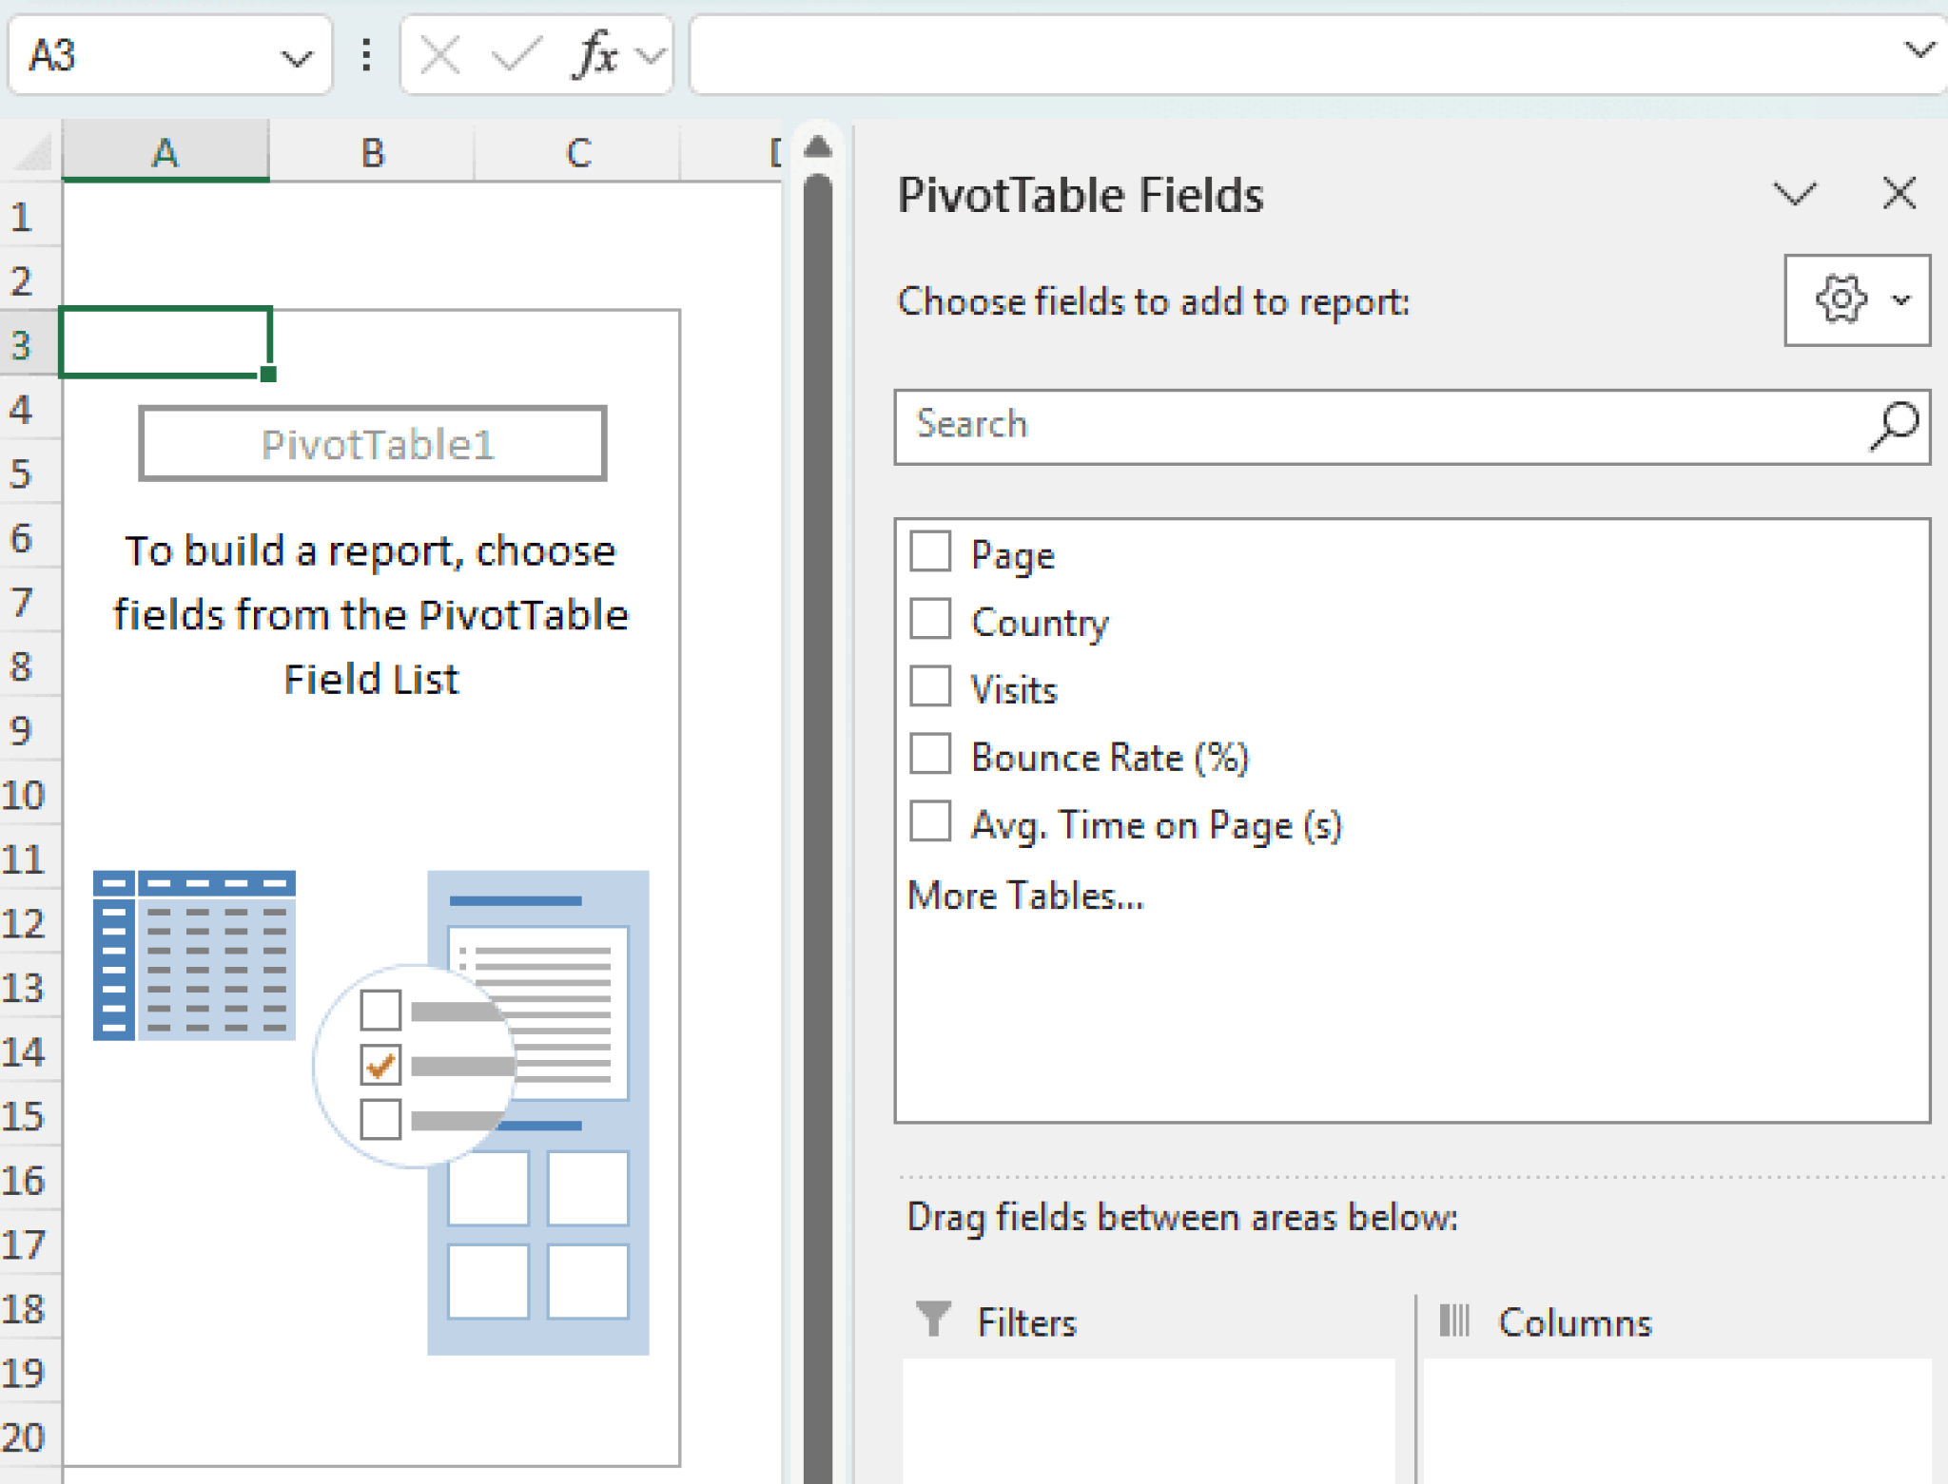This screenshot has height=1484, width=1948.
Task: Close the PivotTable Fields pane
Action: (x=1899, y=193)
